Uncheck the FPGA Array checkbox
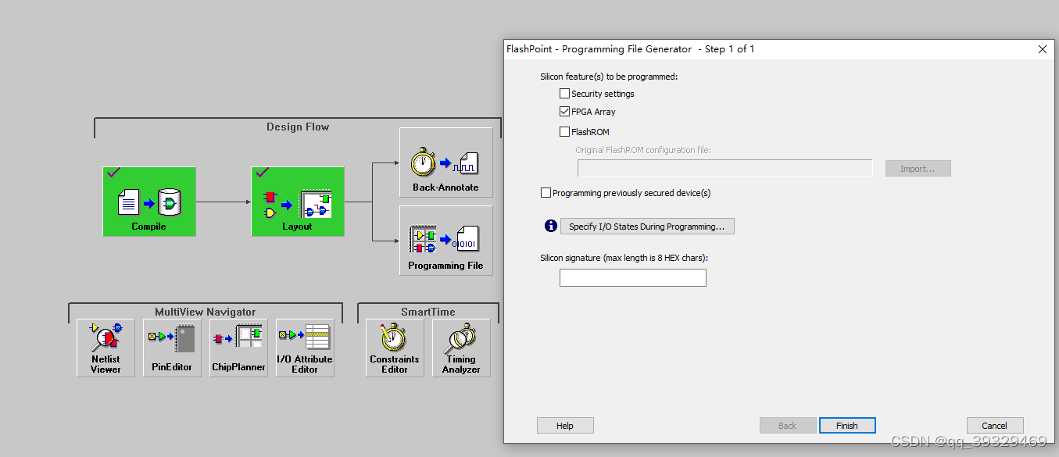 click(x=564, y=112)
